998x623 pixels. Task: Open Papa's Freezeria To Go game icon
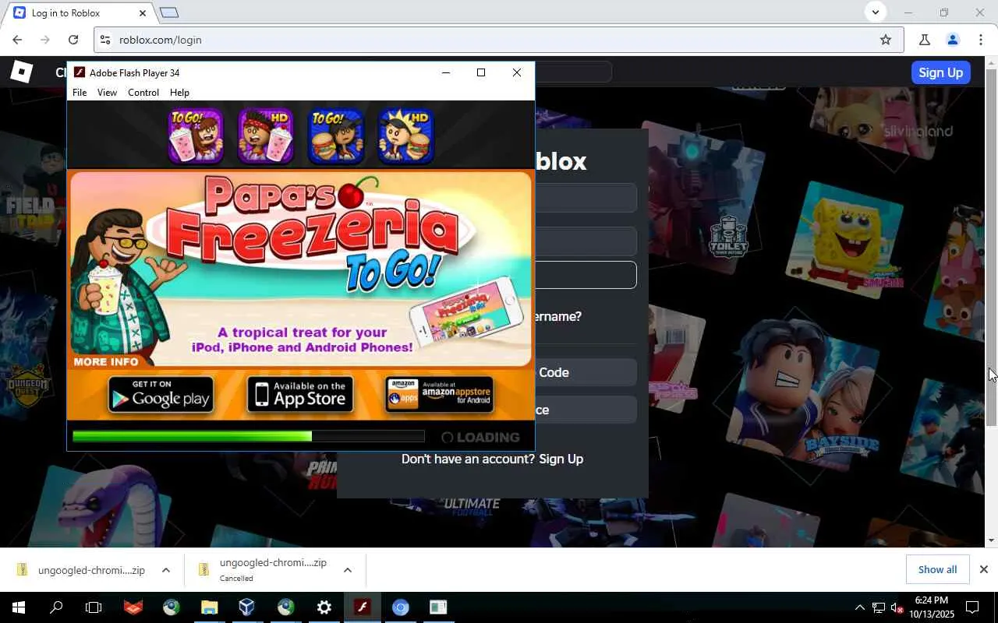pos(196,136)
